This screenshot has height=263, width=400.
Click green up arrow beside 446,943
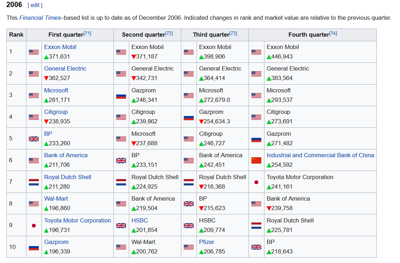[x=269, y=57]
